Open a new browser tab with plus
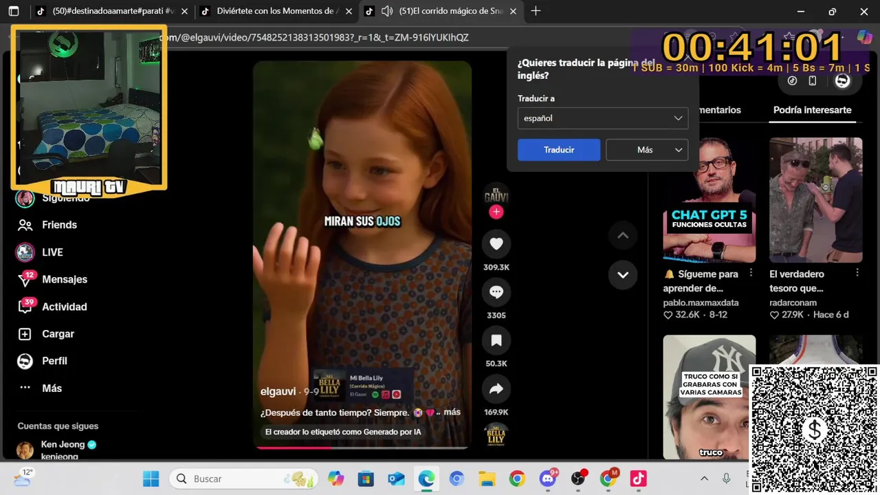 point(536,11)
